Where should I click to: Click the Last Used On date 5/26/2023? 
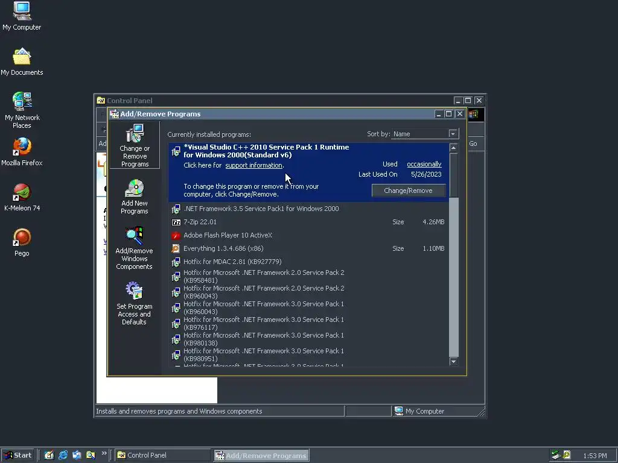pos(426,174)
